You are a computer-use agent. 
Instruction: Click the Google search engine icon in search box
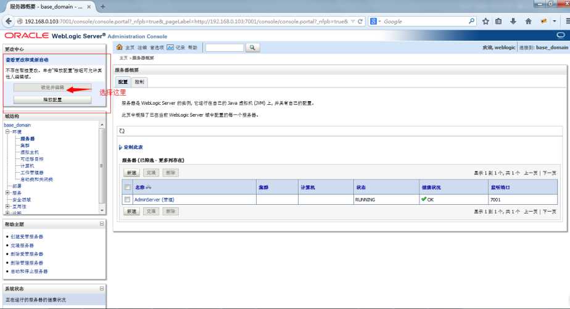tap(373, 22)
